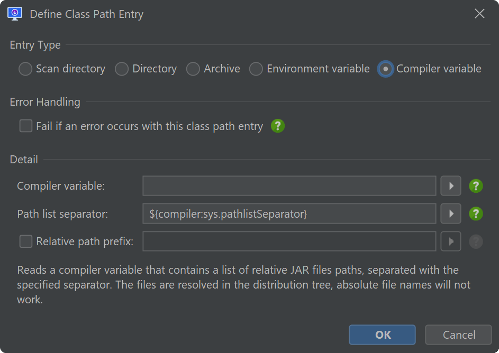Toggle the Relative path prefix checkbox
This screenshot has width=499, height=353.
26,241
